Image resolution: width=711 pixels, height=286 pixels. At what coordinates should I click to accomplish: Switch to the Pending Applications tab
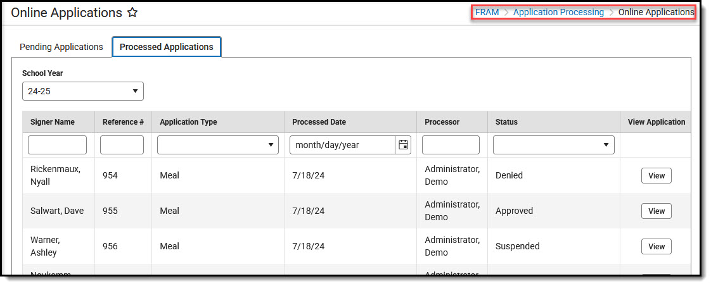pos(61,47)
